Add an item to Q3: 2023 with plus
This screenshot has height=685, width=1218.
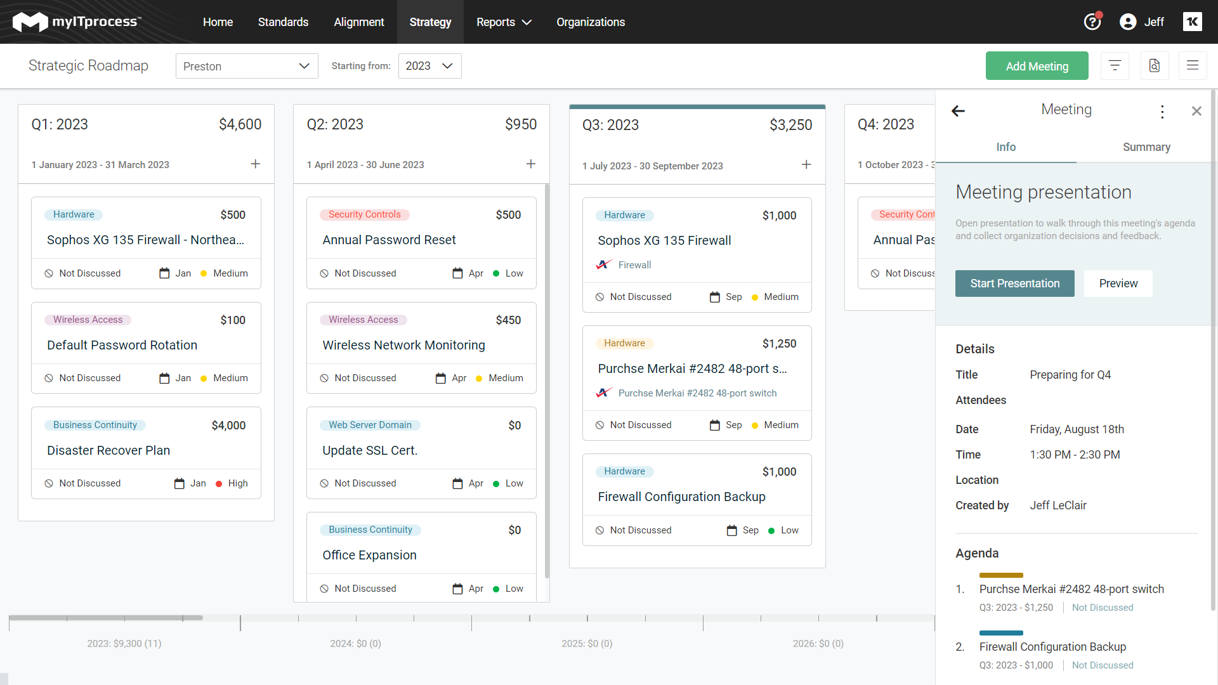pyautogui.click(x=806, y=165)
